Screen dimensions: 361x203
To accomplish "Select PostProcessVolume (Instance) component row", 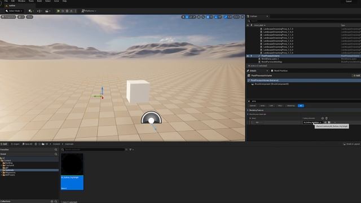I will (x=304, y=80).
